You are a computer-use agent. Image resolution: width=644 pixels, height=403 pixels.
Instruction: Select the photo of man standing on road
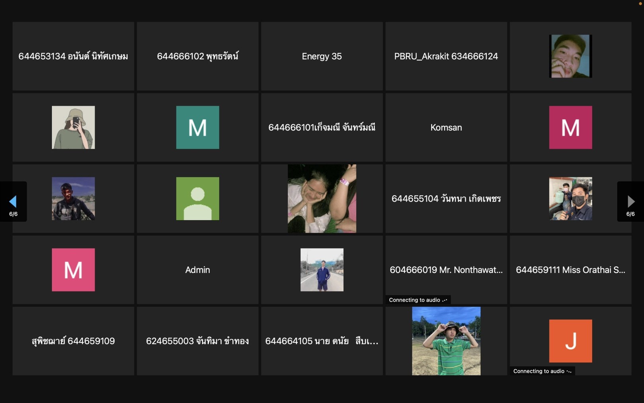(322, 270)
